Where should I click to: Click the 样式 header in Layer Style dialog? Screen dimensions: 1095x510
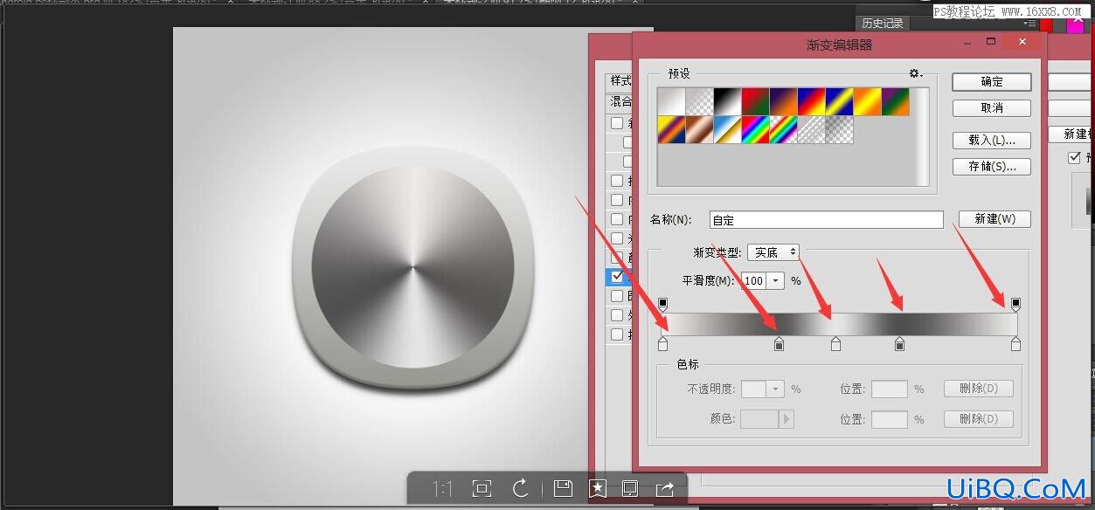[620, 80]
